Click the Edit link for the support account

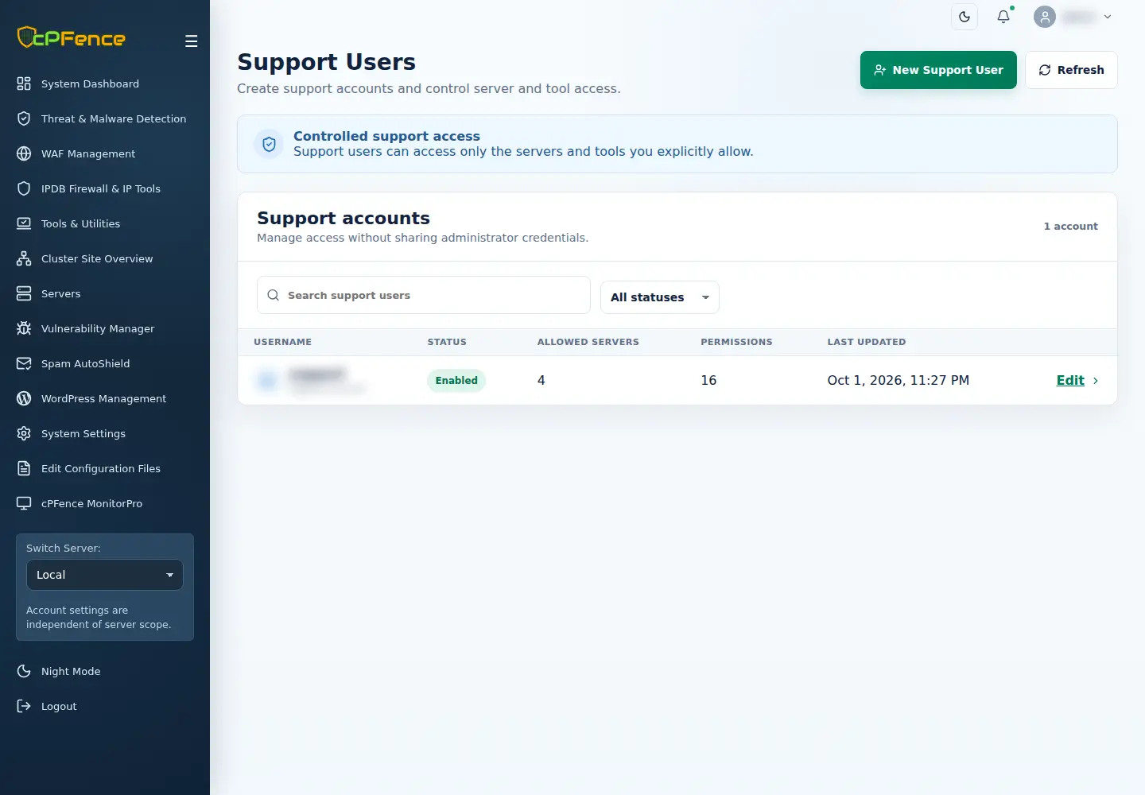click(x=1070, y=380)
